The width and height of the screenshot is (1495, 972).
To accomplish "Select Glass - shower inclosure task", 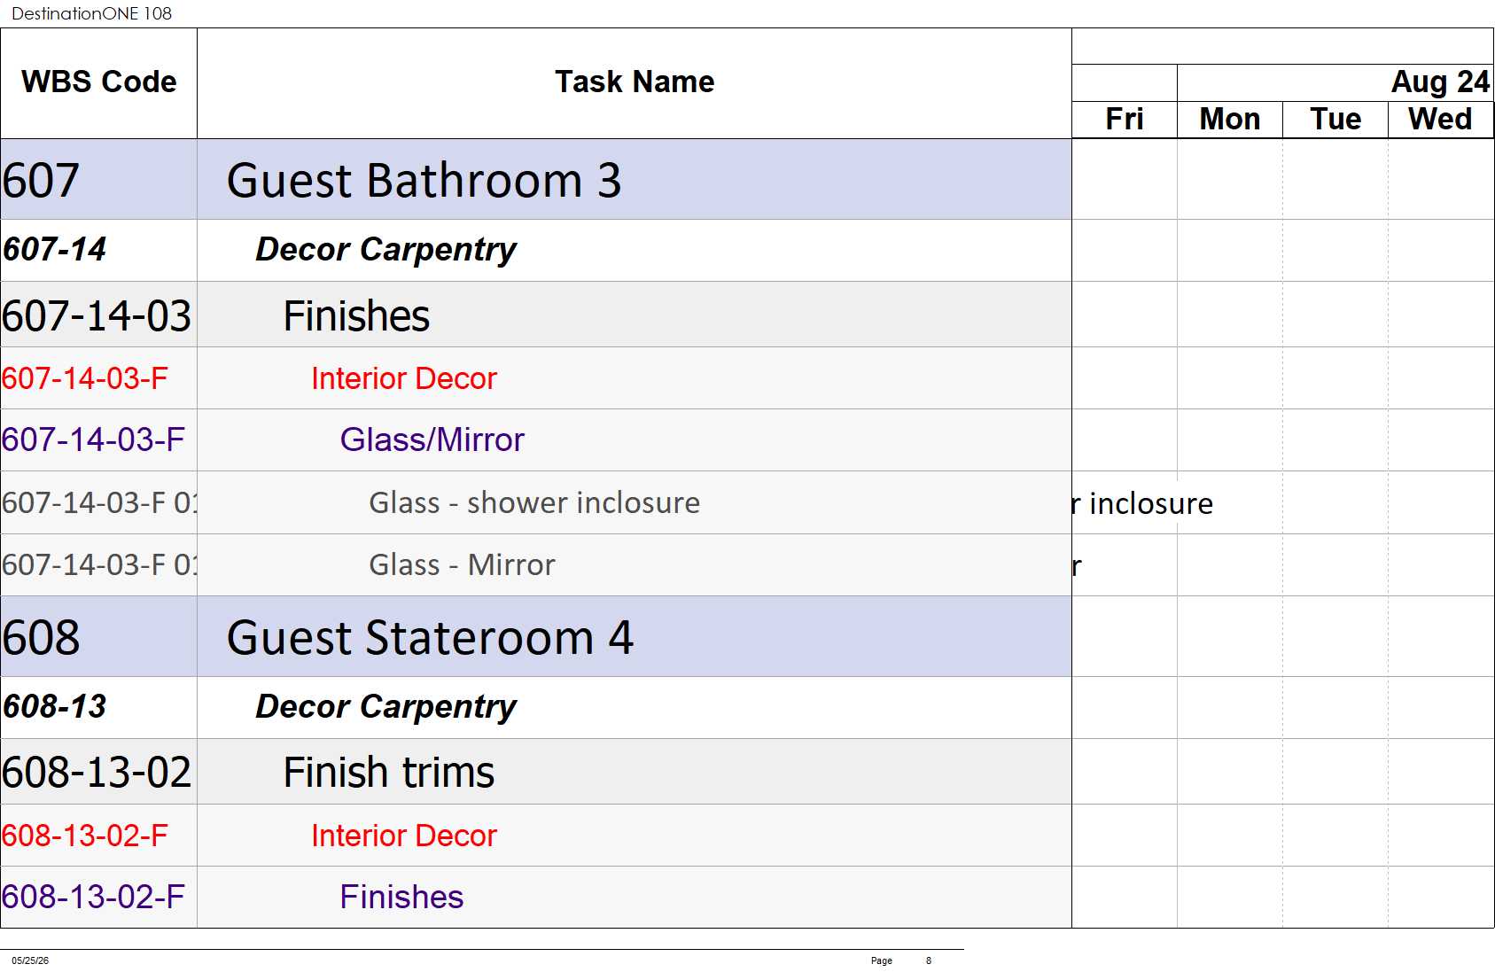I will [x=536, y=502].
